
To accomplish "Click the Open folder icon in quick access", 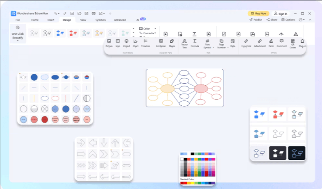I will pos(79,14).
